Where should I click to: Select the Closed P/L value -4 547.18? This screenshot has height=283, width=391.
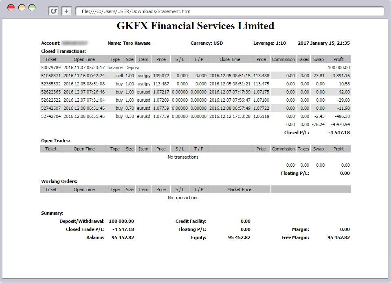[339, 133]
